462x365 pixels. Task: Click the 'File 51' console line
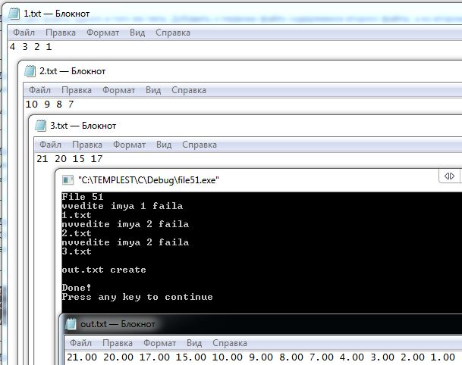point(83,197)
